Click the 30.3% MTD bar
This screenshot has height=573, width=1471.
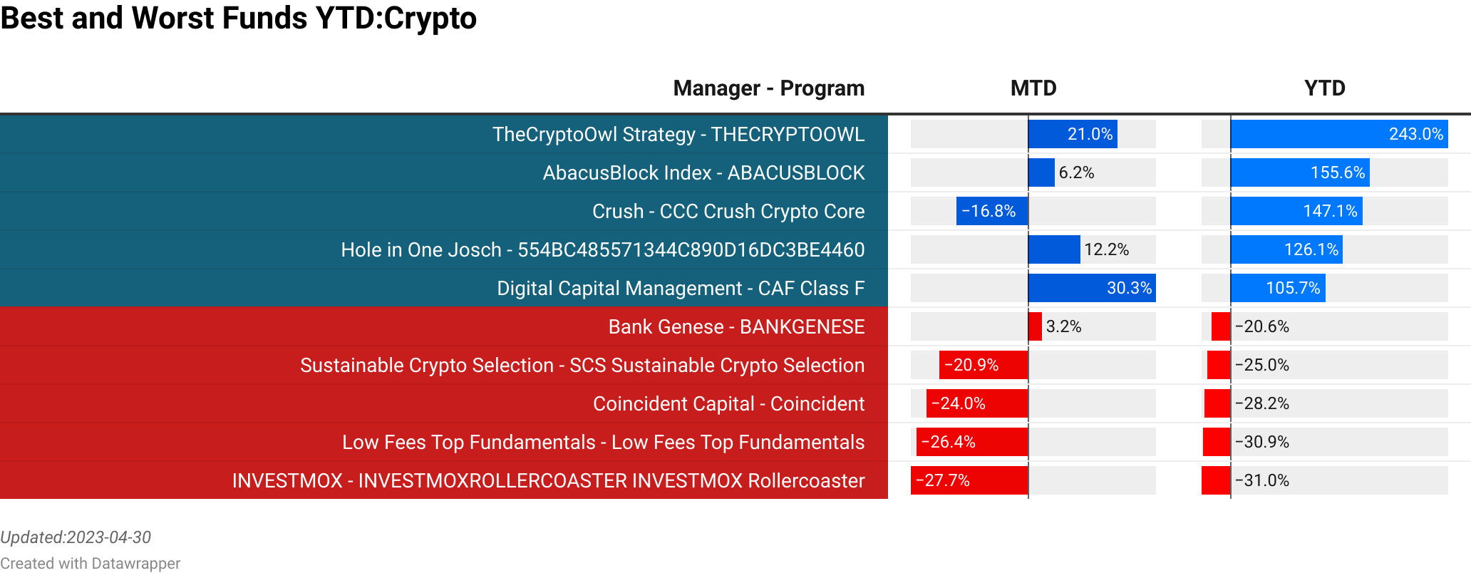point(1092,288)
